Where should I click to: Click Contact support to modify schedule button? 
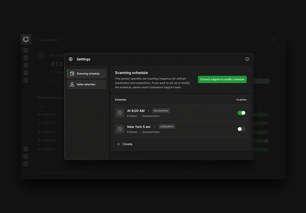(x=222, y=79)
